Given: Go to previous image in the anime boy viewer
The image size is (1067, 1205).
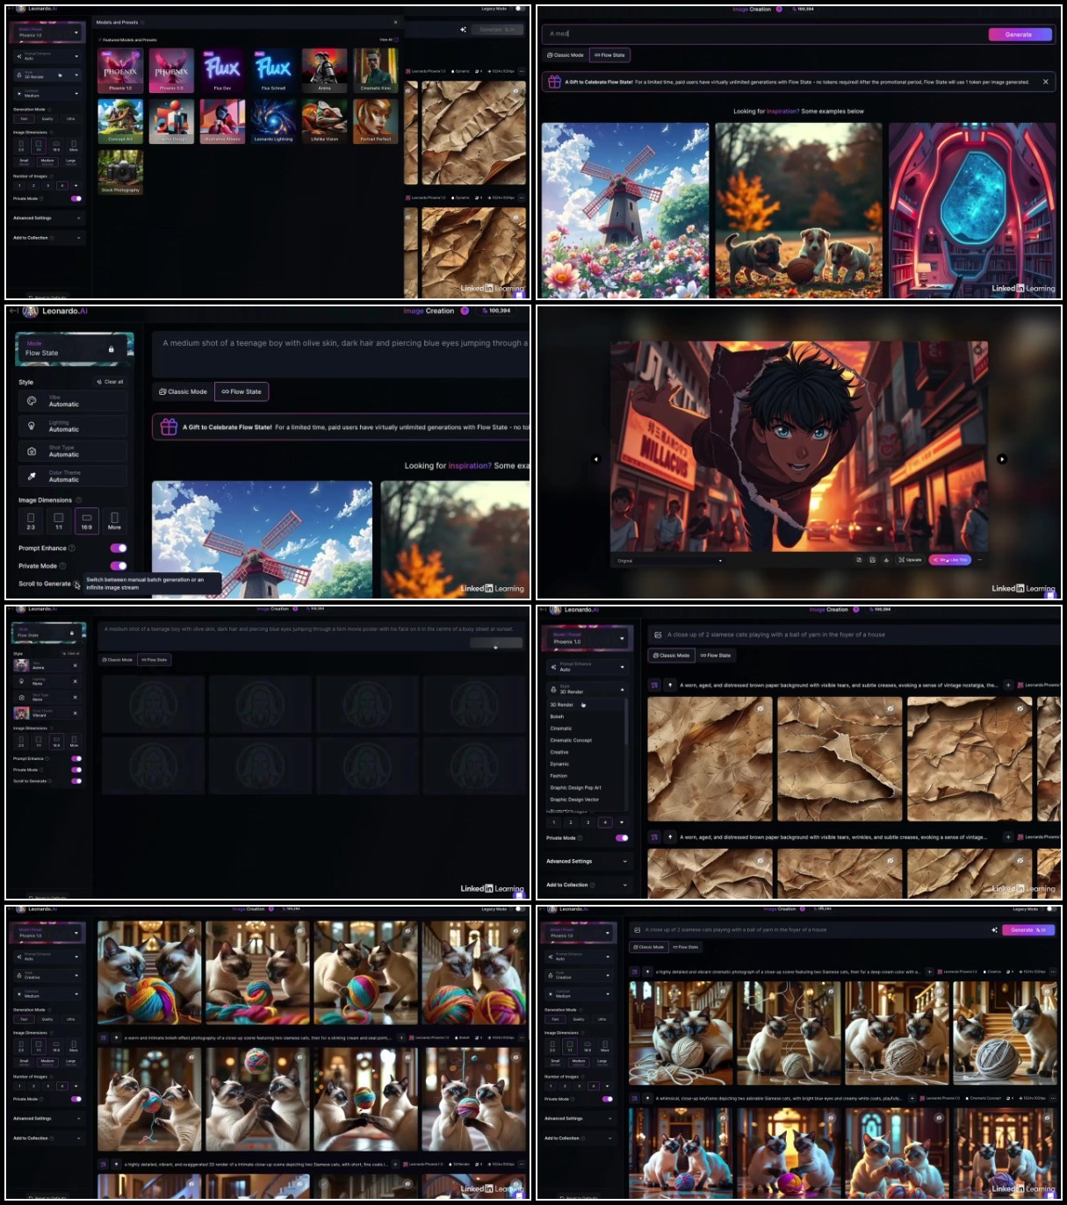Looking at the screenshot, I should 596,459.
